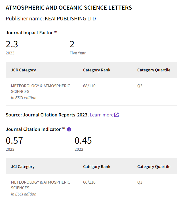Click Category Rank header in the JCR table

(97, 70)
